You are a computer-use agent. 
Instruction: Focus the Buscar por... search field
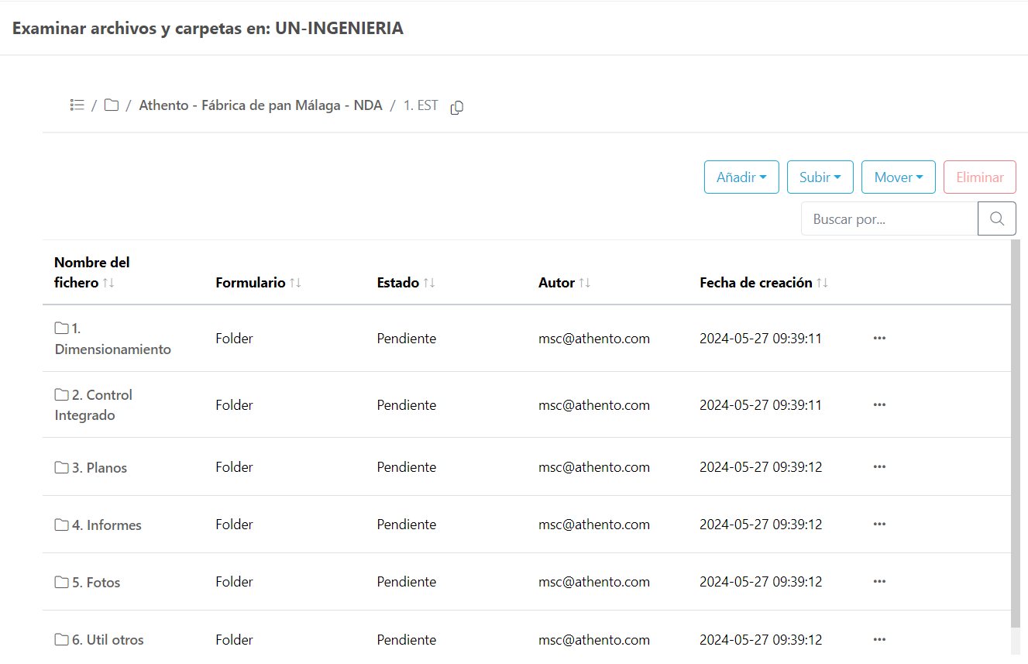click(x=889, y=219)
